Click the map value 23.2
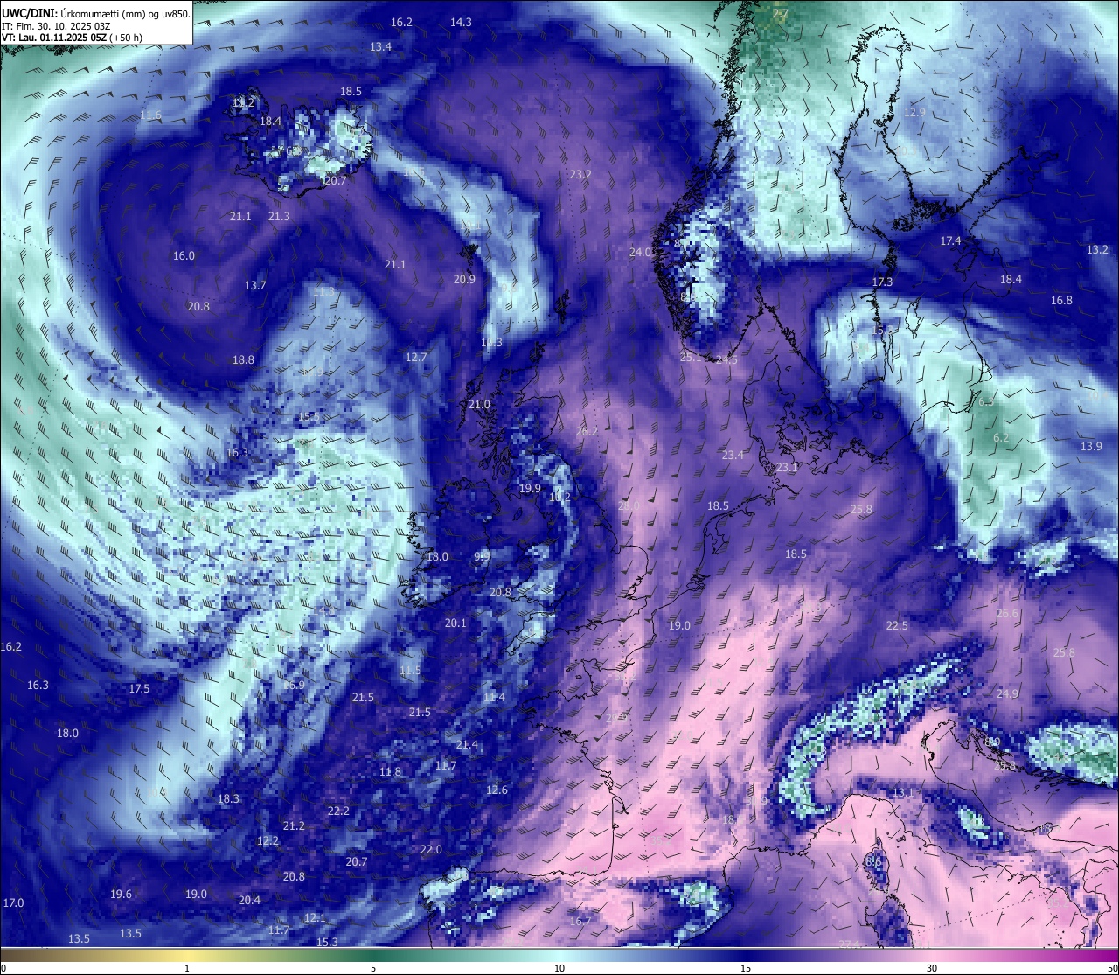This screenshot has width=1119, height=975. pos(580,174)
